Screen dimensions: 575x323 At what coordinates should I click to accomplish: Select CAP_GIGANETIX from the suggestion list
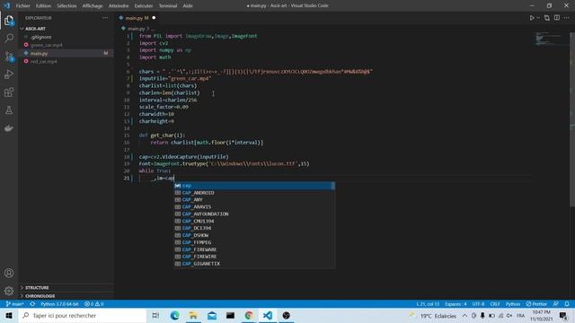(254, 264)
